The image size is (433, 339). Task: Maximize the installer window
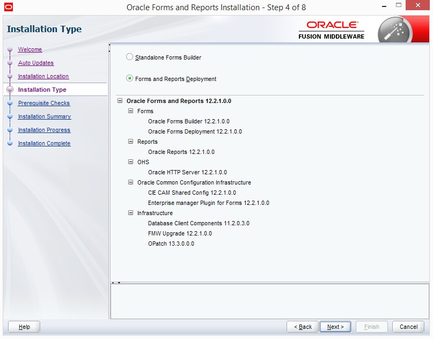pyautogui.click(x=399, y=5)
